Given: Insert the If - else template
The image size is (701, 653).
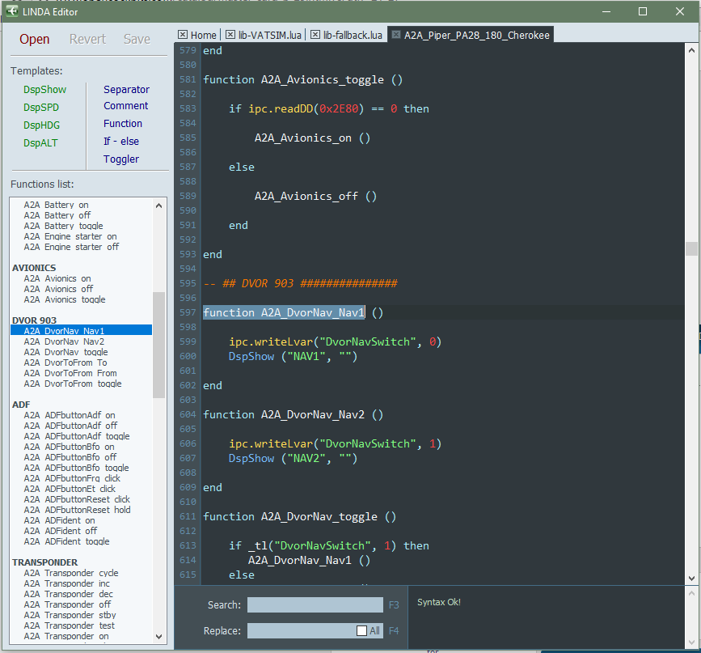Looking at the screenshot, I should click(x=121, y=142).
